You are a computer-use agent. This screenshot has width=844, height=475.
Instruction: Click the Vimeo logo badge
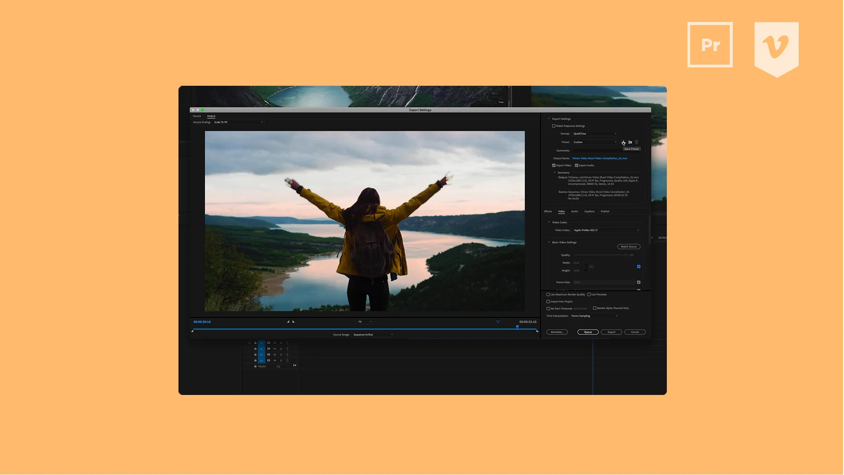[777, 49]
